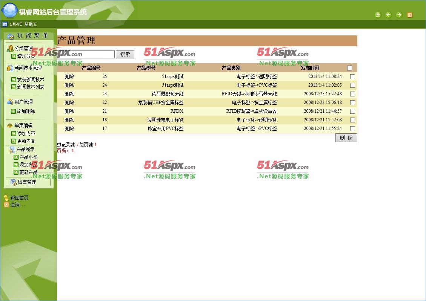Click the 分类管理 icon

[x=10, y=49]
